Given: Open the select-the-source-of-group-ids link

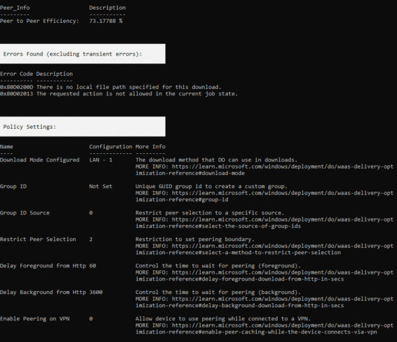Looking at the screenshot, I should pyautogui.click(x=265, y=223).
